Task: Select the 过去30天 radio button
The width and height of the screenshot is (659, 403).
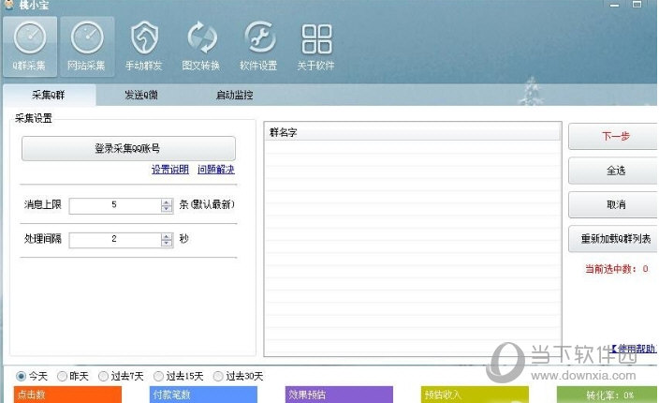Action: coord(218,376)
